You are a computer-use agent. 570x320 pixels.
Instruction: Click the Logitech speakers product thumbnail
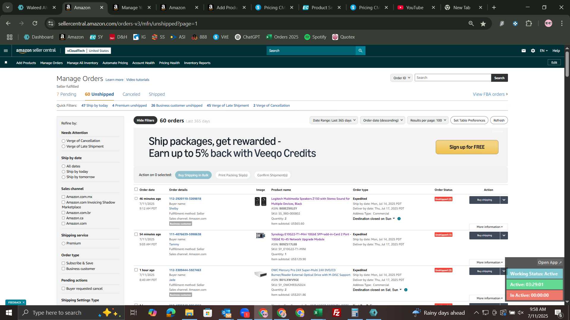[261, 202]
